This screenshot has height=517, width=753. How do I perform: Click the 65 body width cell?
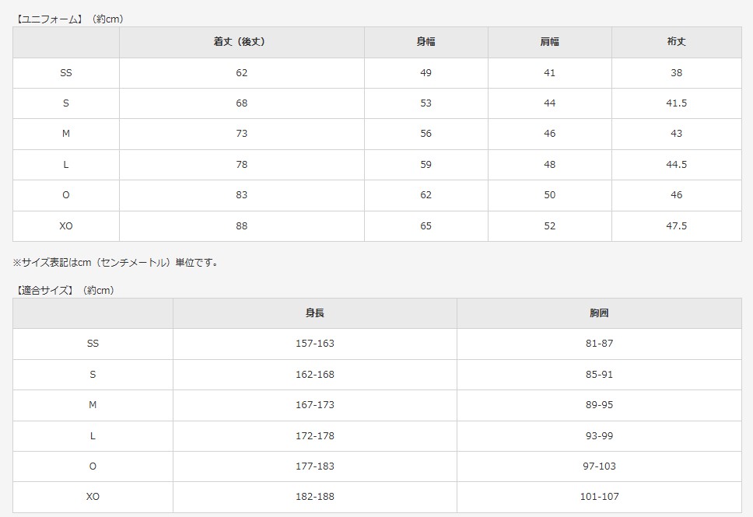[x=426, y=226]
